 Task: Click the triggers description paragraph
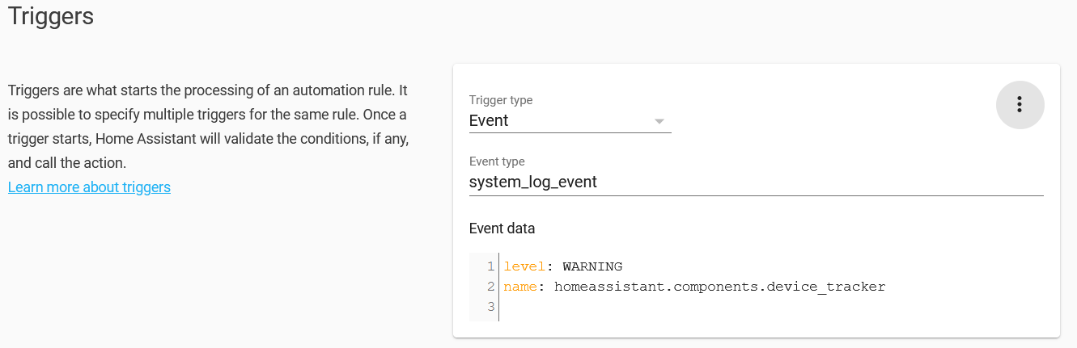[209, 126]
